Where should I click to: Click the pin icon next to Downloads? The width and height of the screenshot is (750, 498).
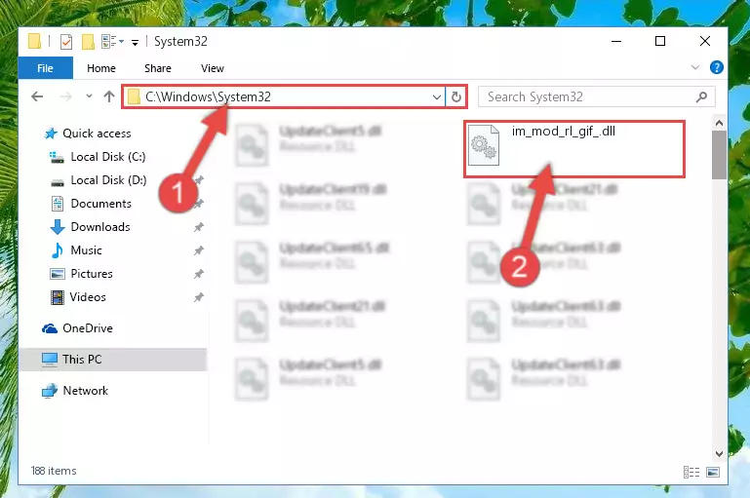click(x=199, y=227)
